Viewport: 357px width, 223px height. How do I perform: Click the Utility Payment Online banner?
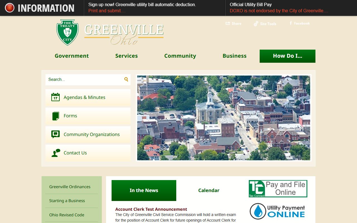(x=278, y=211)
